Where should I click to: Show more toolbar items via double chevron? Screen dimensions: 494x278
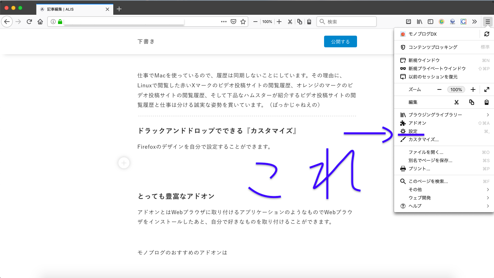tap(474, 22)
